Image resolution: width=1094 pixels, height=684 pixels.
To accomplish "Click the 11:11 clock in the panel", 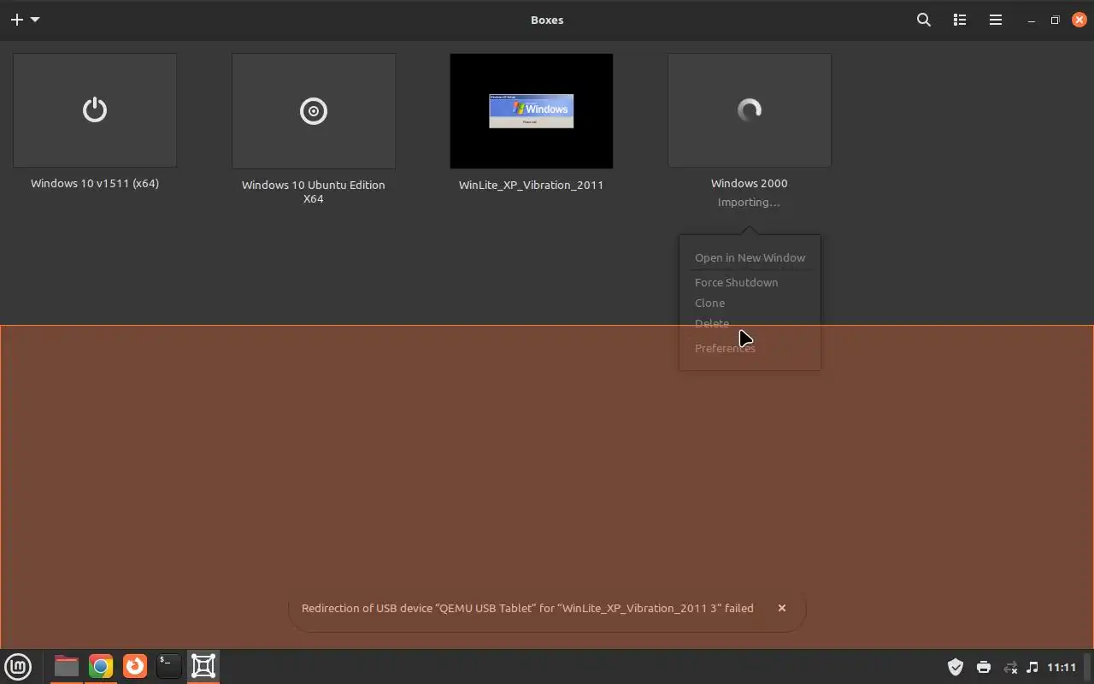I will click(x=1062, y=667).
